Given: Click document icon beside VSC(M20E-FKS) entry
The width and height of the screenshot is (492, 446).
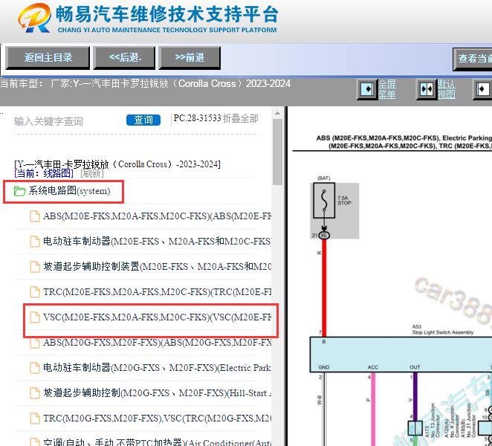Looking at the screenshot, I should 35,317.
